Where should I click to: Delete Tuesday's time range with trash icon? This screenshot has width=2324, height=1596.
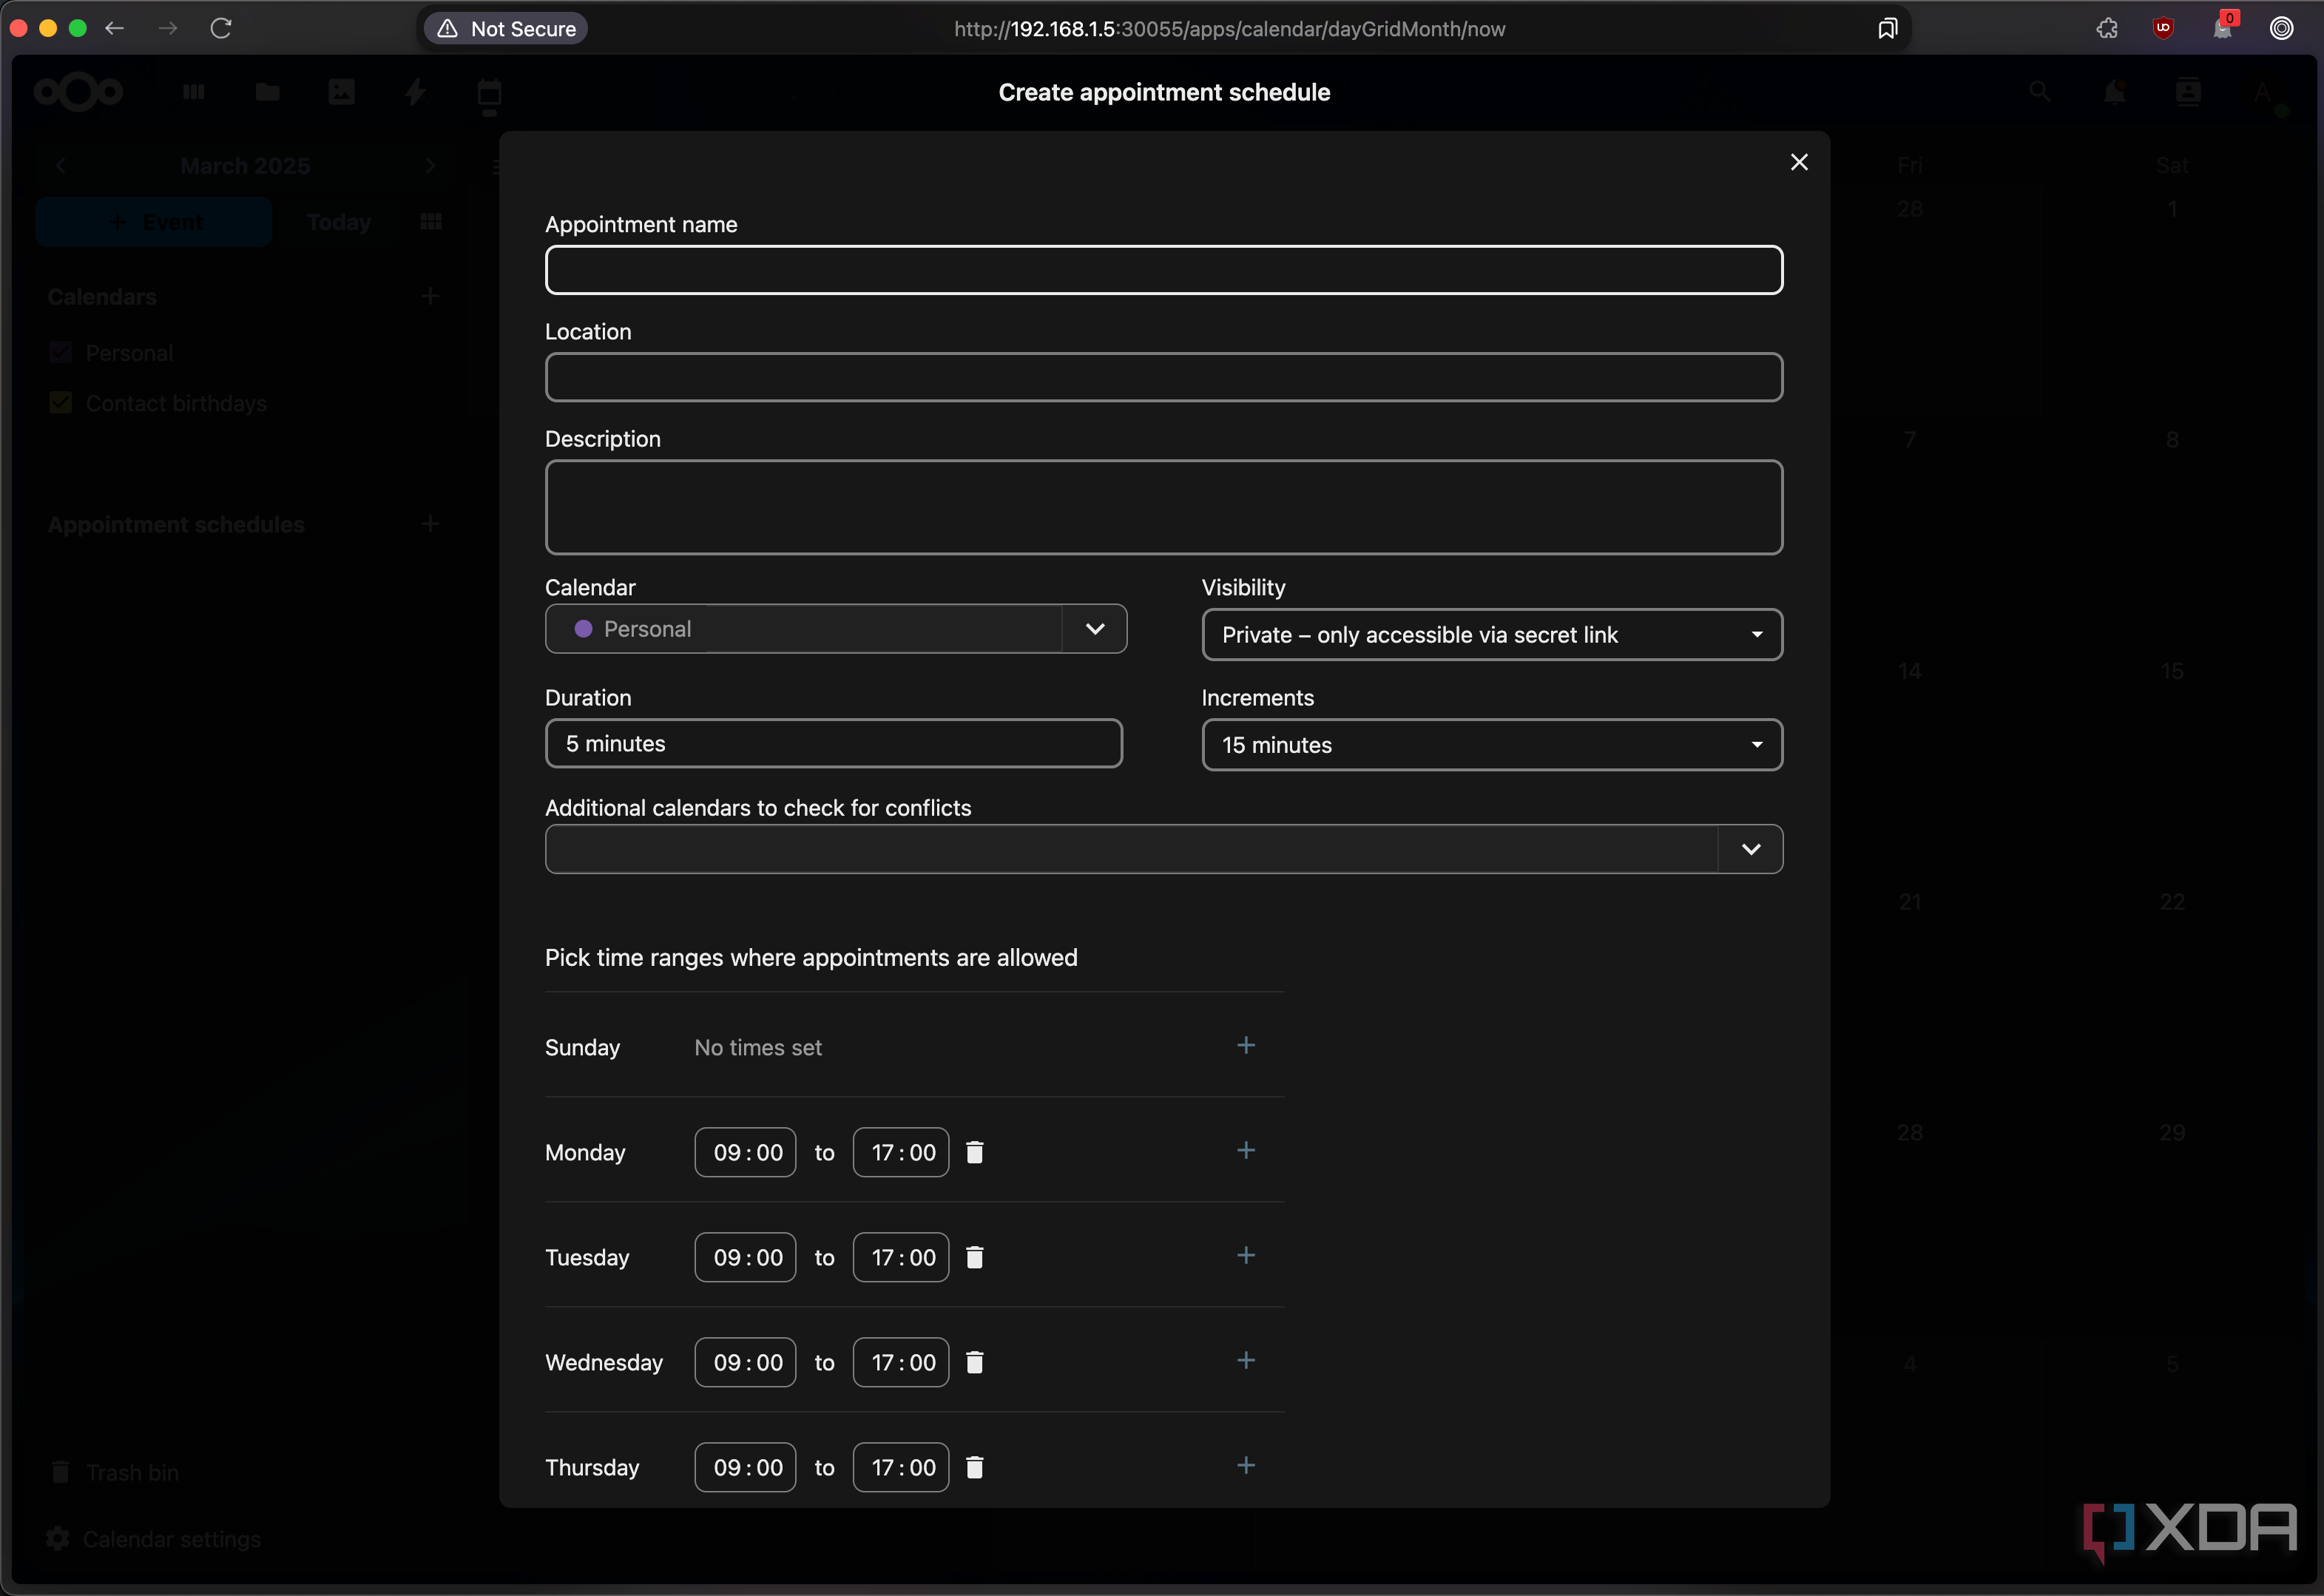point(974,1258)
